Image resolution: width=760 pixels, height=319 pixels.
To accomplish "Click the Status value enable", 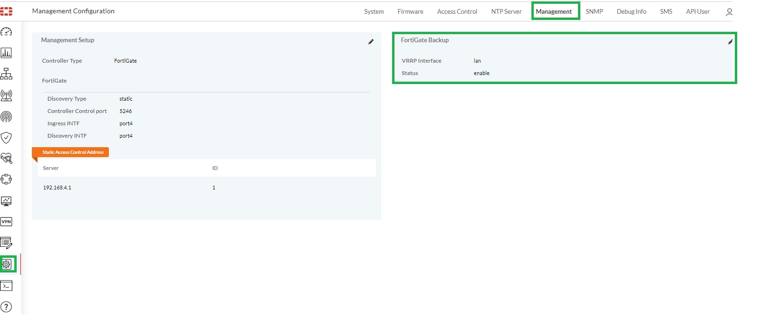I will 481,73.
